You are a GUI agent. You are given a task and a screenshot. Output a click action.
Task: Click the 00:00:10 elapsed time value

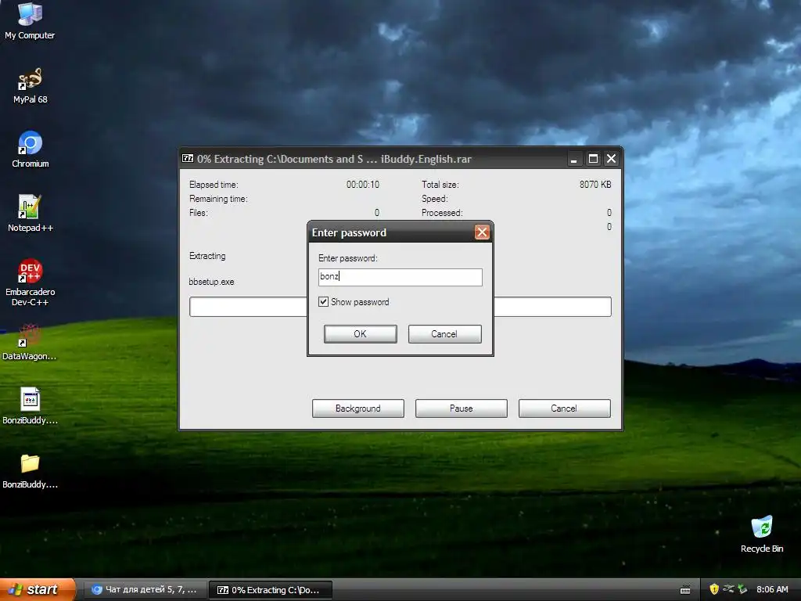pyautogui.click(x=363, y=185)
